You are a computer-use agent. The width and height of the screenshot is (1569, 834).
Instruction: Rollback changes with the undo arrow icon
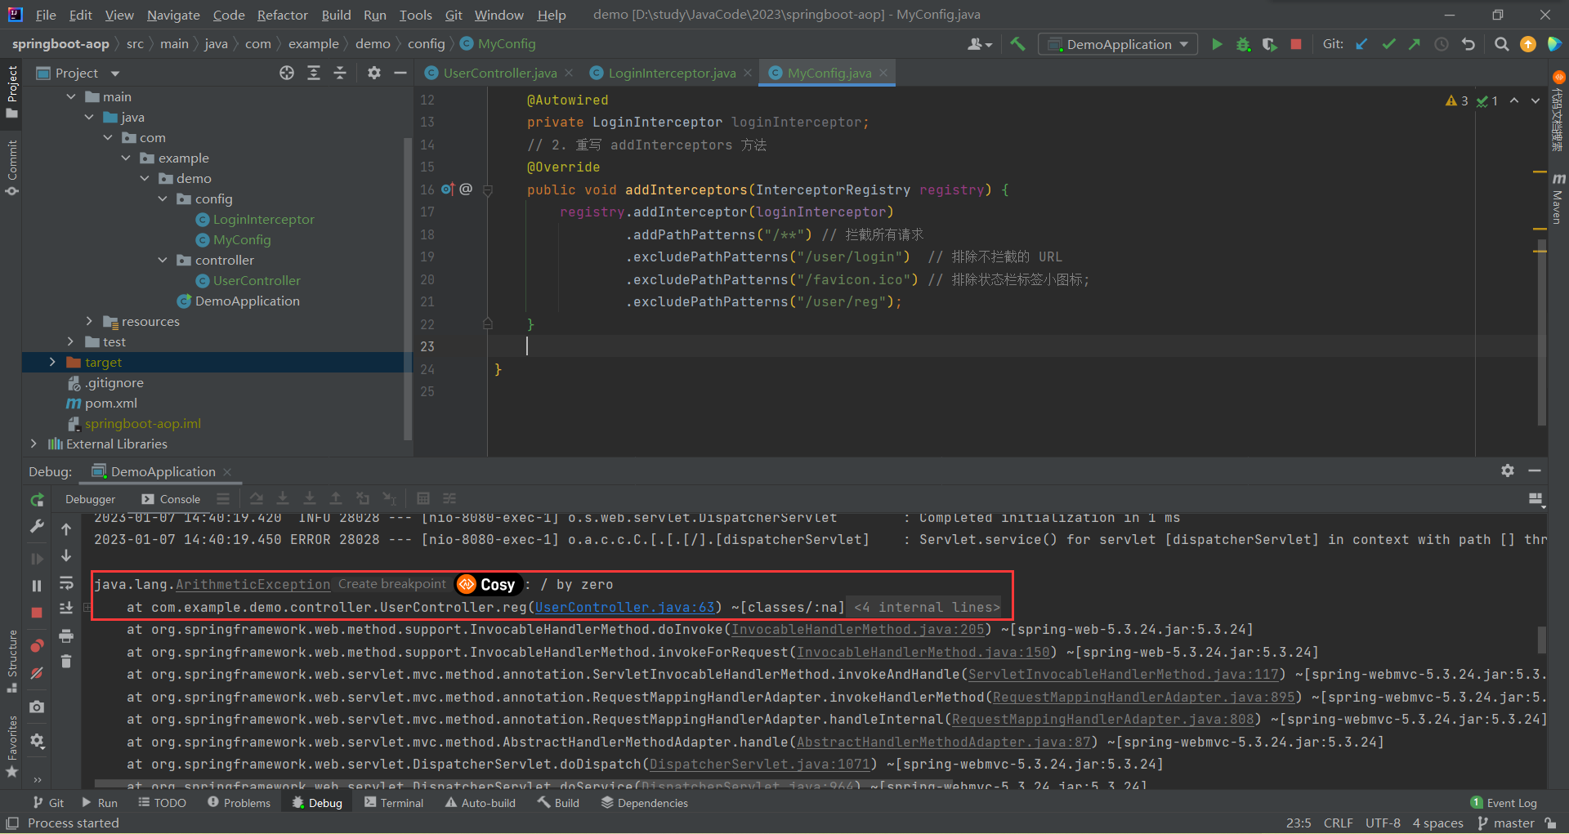click(1468, 44)
